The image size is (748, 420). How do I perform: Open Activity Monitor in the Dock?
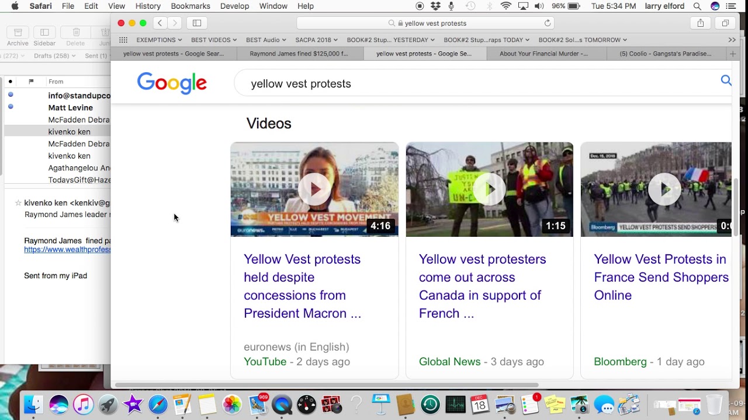(455, 404)
